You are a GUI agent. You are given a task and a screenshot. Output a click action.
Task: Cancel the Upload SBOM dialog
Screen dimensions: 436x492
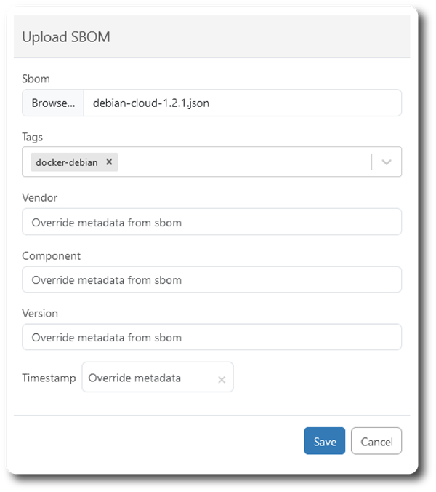pyautogui.click(x=376, y=441)
